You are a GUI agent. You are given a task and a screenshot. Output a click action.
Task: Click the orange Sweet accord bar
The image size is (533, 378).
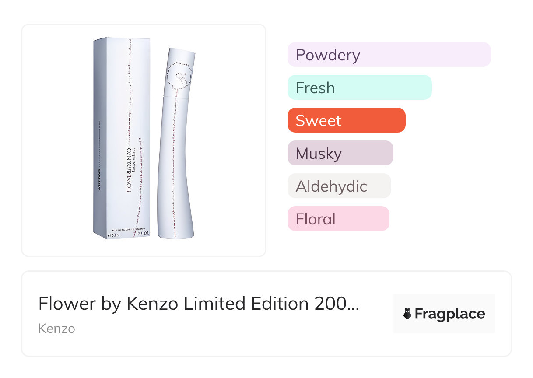pos(346,120)
